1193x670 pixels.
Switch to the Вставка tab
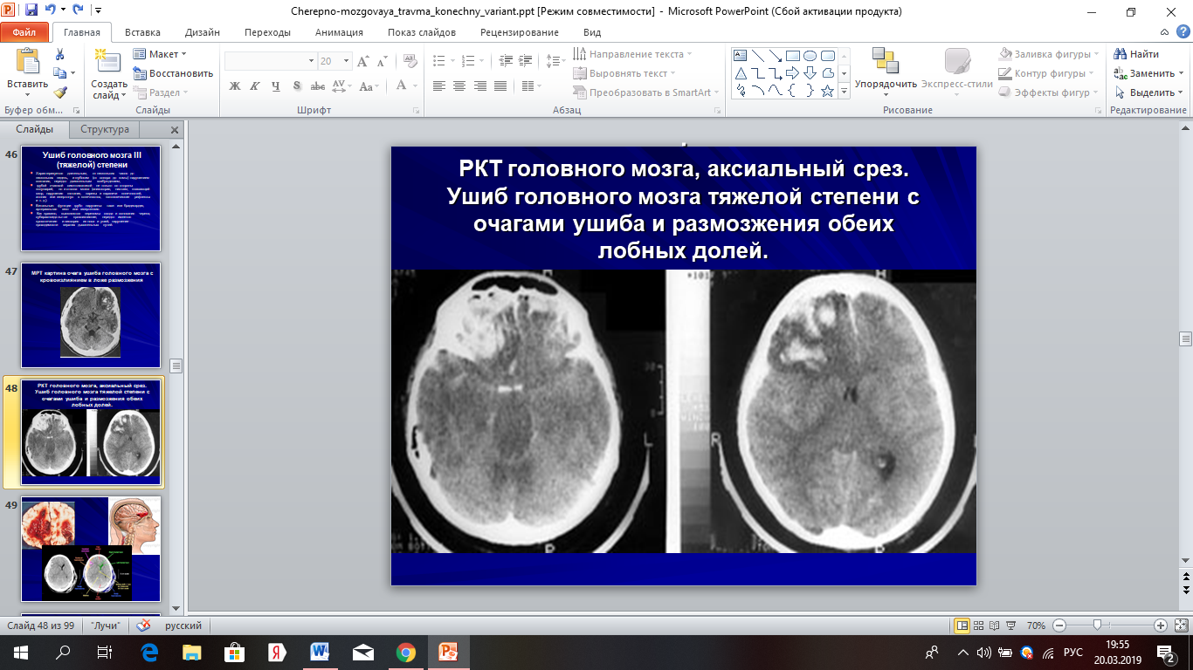tap(142, 32)
